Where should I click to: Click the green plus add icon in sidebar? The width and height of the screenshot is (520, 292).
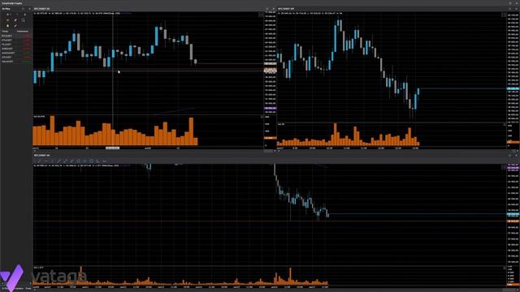pyautogui.click(x=8, y=15)
